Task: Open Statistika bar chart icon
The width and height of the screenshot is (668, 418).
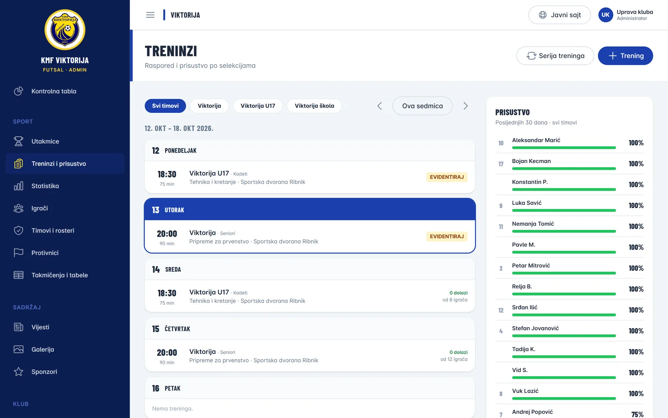Action: [18, 186]
